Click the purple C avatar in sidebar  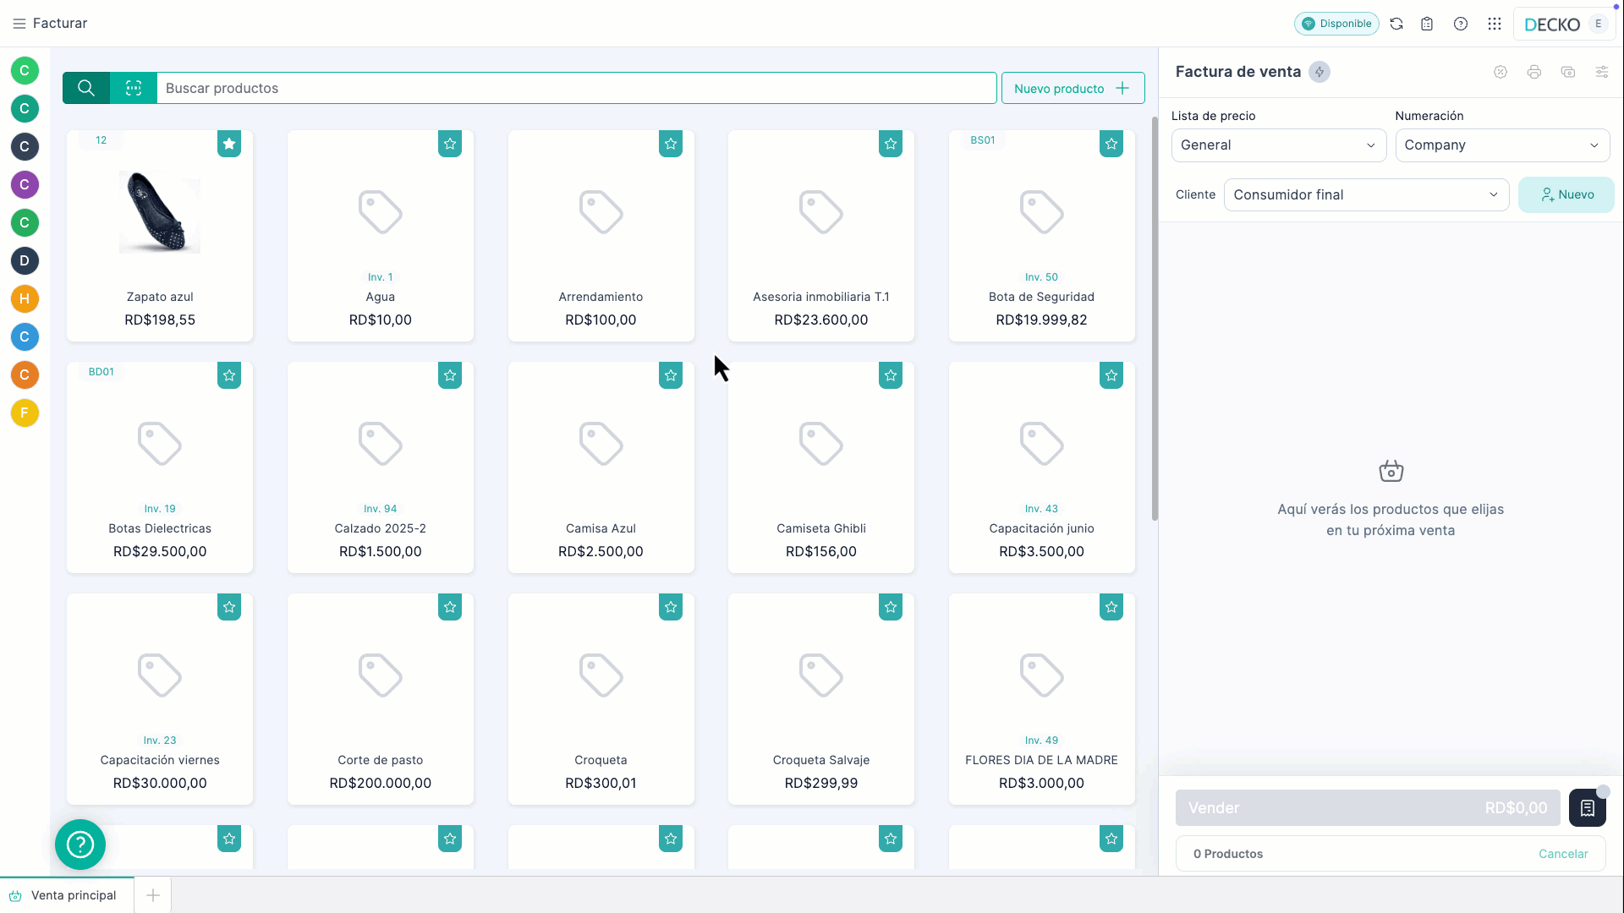pos(25,184)
